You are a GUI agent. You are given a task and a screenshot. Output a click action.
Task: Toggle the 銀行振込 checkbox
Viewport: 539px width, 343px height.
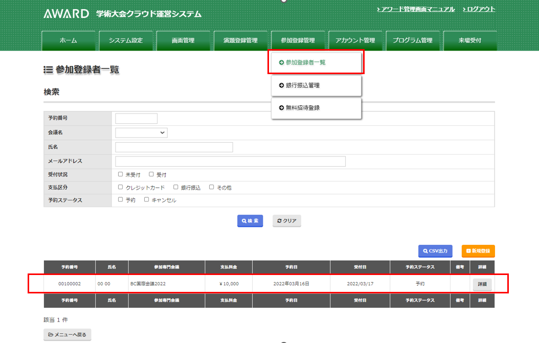pyautogui.click(x=176, y=187)
